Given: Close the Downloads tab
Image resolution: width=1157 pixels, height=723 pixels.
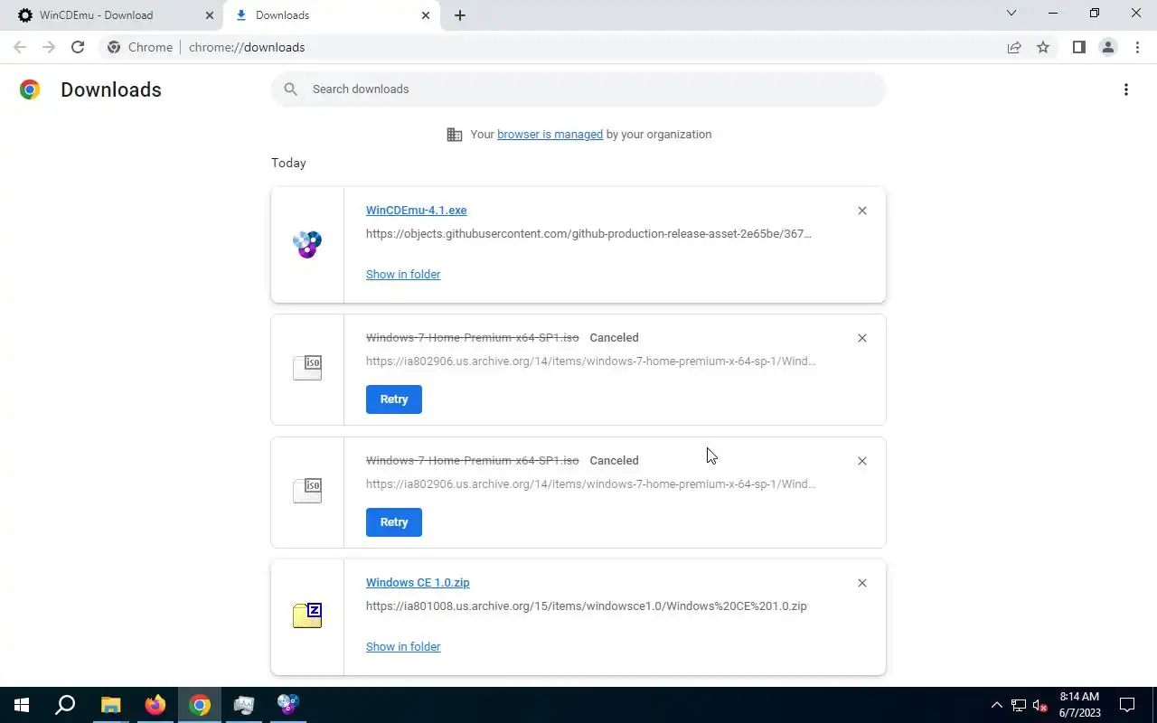Looking at the screenshot, I should [426, 15].
